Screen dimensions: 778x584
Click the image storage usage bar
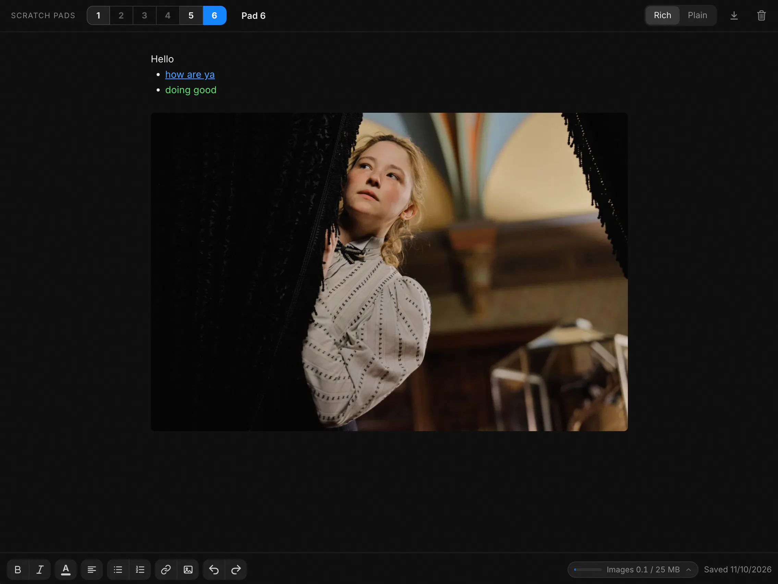point(588,570)
